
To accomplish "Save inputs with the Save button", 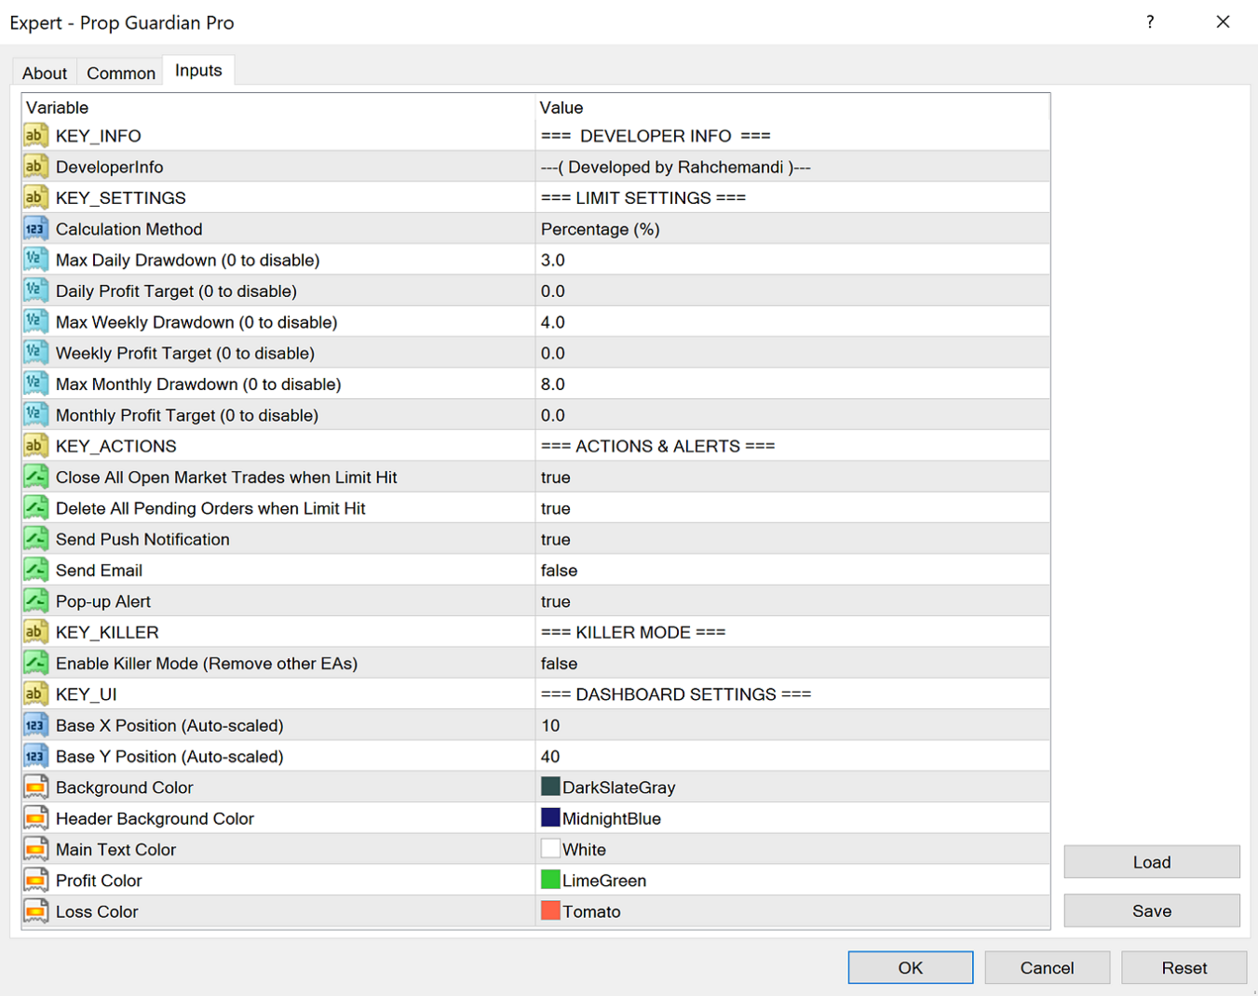I will tap(1152, 910).
